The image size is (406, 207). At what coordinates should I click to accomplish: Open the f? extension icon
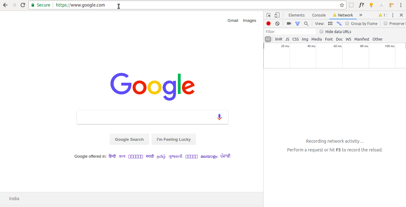361,5
